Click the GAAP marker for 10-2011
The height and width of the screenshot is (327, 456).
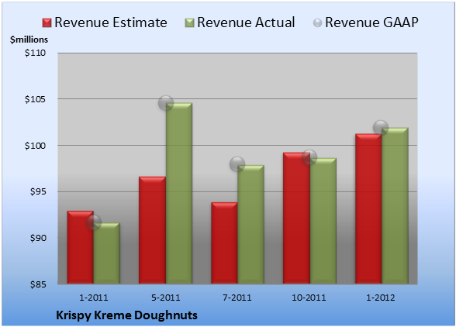pos(309,157)
